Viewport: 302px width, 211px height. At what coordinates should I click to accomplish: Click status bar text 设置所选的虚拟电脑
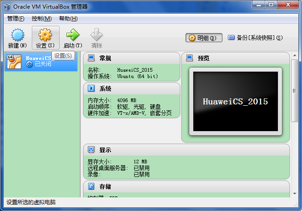31,202
